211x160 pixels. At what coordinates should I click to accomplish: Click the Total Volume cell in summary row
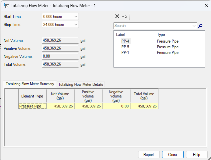click(144, 106)
